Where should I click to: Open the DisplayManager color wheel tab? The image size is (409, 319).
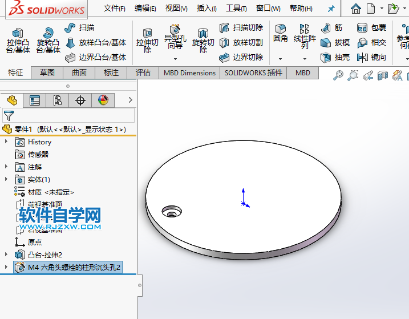pos(103,100)
